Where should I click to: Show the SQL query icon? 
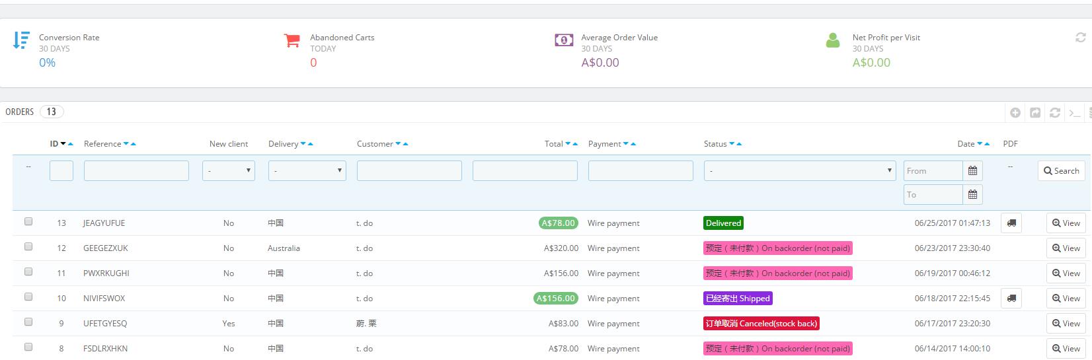[1075, 113]
